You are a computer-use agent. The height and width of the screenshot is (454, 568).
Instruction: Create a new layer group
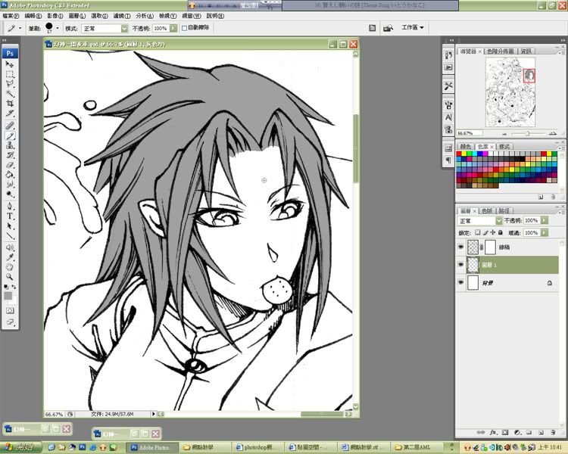(529, 432)
